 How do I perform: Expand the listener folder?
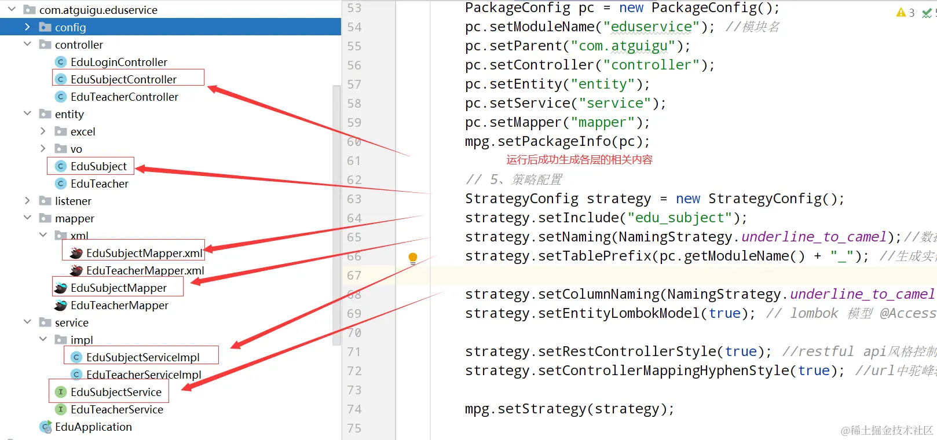tap(27, 200)
